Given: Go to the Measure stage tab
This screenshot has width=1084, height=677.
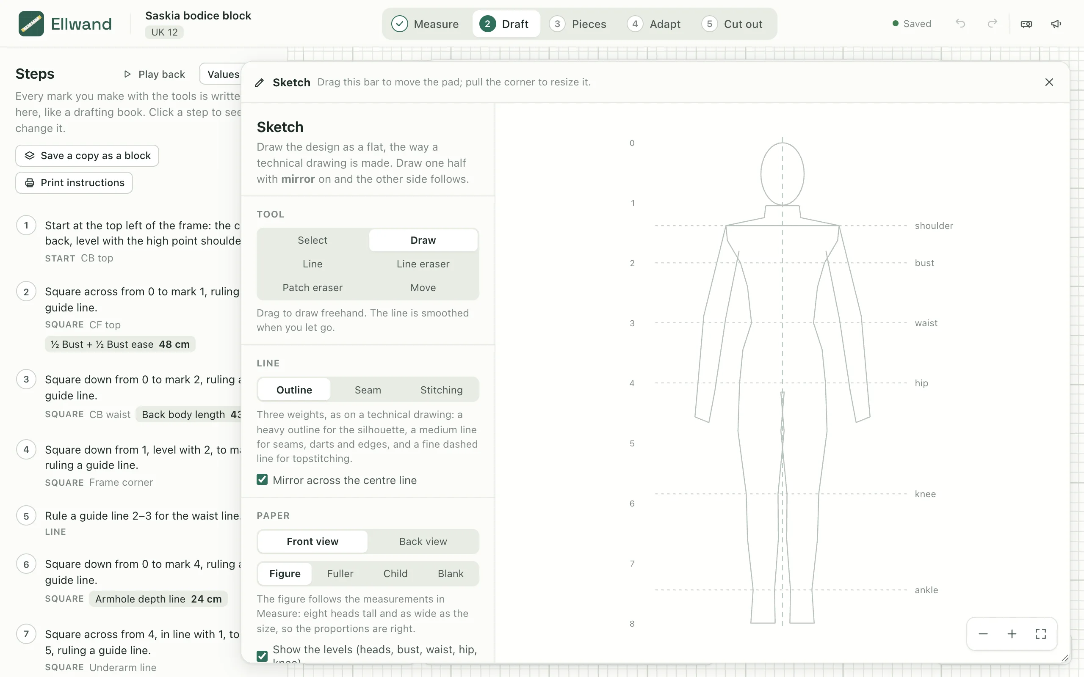Looking at the screenshot, I should coord(425,24).
